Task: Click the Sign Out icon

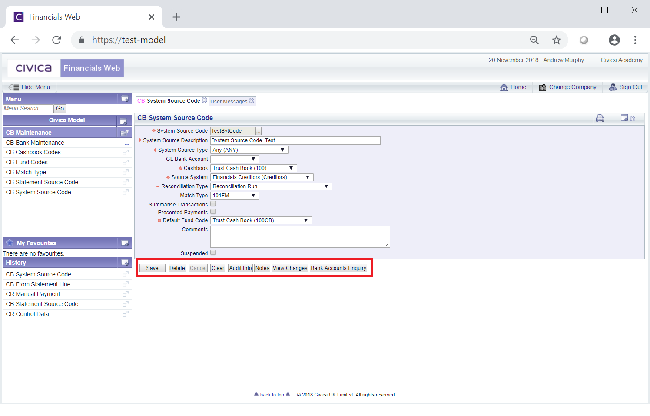Action: 613,87
